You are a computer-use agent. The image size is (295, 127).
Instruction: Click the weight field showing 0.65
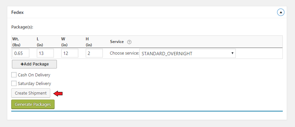pos(21,53)
